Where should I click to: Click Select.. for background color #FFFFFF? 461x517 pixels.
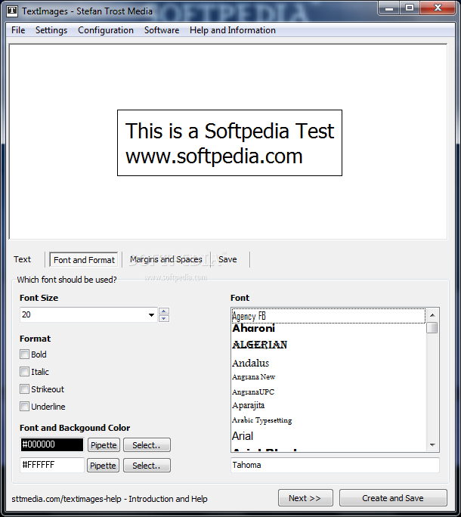tap(147, 466)
